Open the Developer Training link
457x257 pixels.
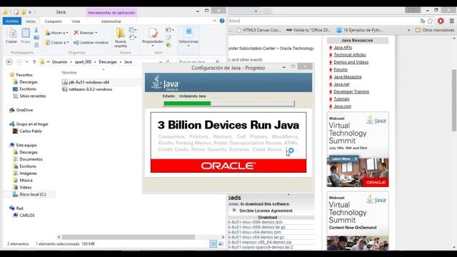click(x=351, y=91)
